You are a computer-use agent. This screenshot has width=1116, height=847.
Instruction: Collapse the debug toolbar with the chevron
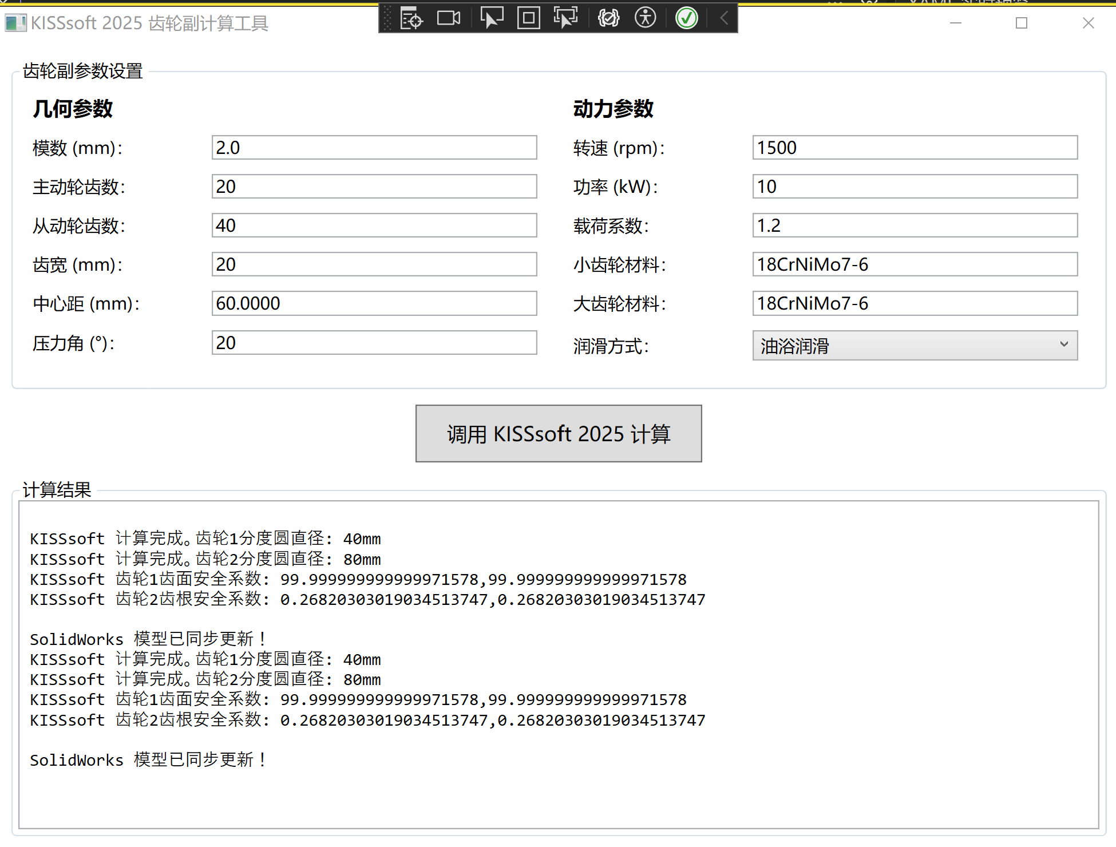(724, 18)
